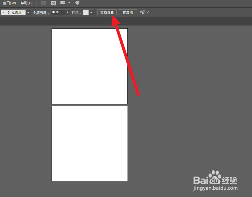Click the 文档设置 button
252x197 pixels.
(x=107, y=12)
